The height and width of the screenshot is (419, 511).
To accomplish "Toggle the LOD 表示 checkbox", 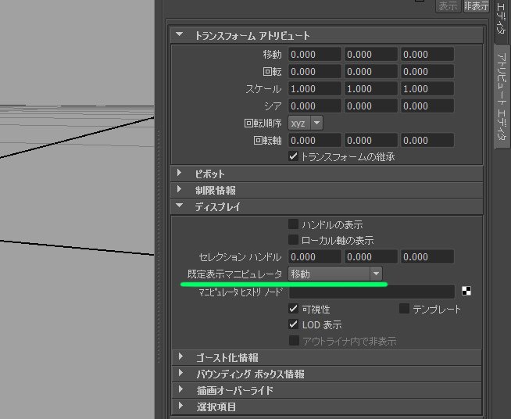I will [293, 324].
